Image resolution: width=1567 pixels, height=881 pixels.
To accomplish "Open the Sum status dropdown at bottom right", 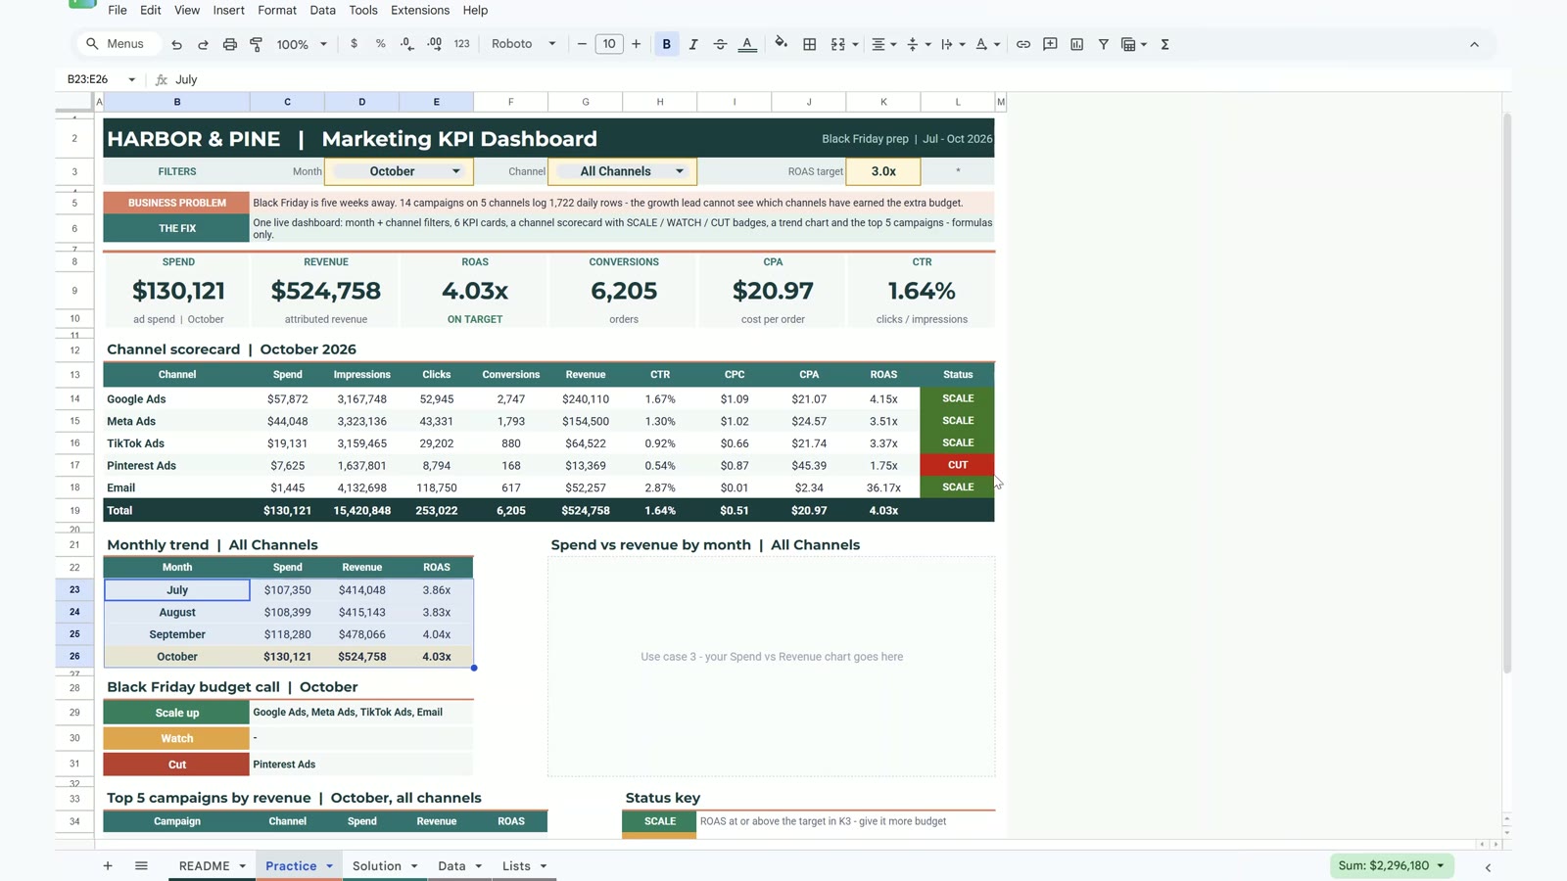I will tap(1392, 865).
